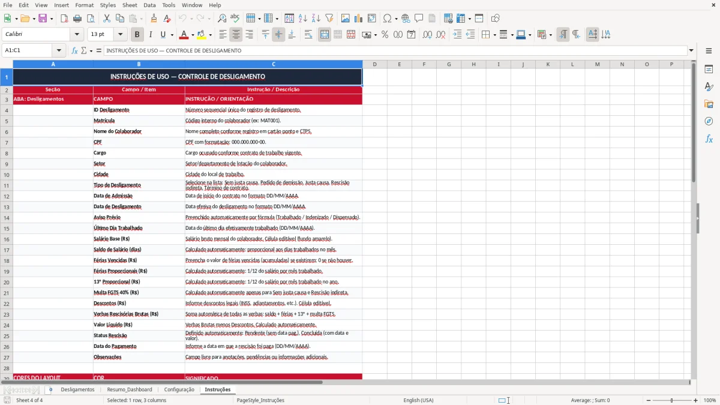Format cell as percent

pos(385,35)
